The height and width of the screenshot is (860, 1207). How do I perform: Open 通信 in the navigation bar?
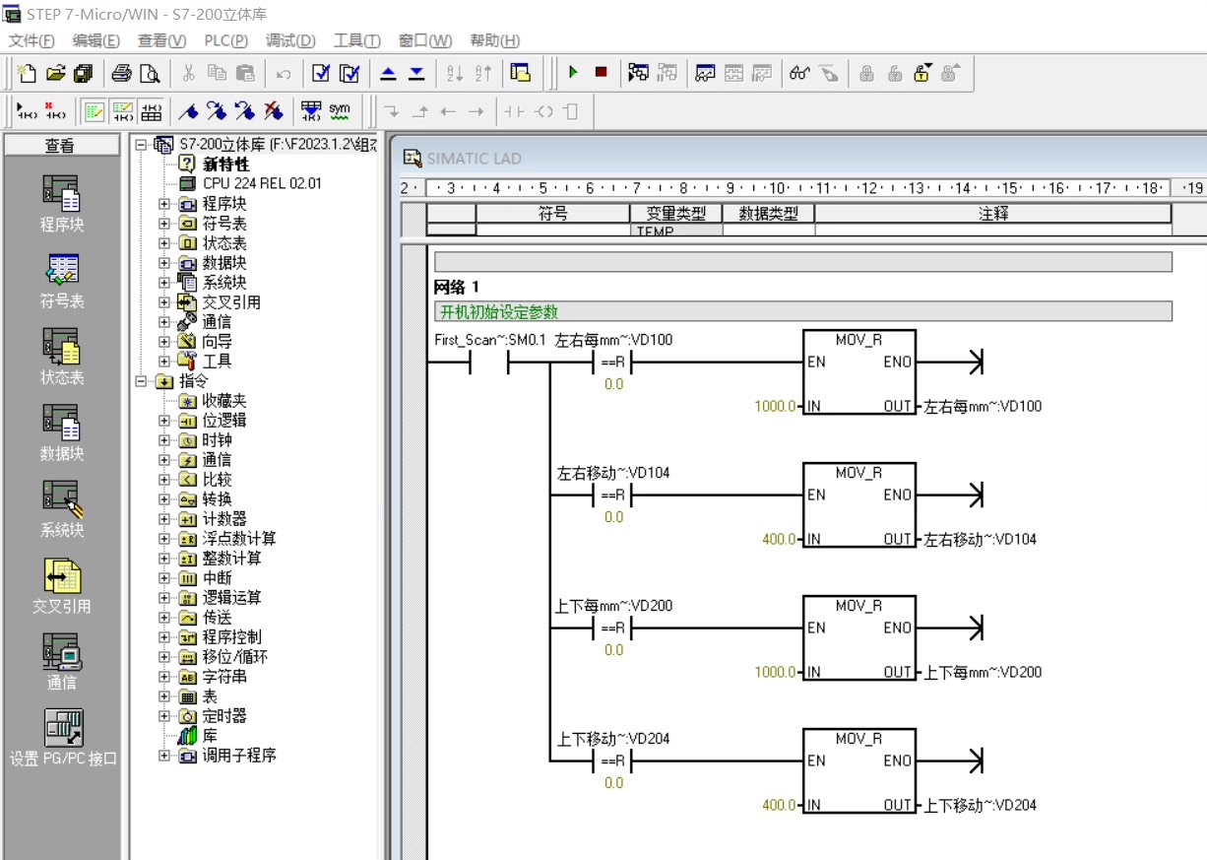click(x=61, y=661)
